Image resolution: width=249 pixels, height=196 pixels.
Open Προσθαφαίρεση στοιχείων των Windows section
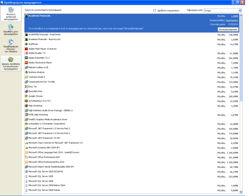[11, 46]
